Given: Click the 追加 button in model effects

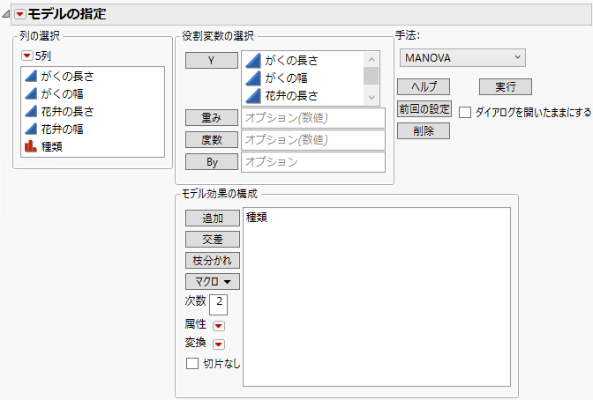Looking at the screenshot, I should 213,218.
